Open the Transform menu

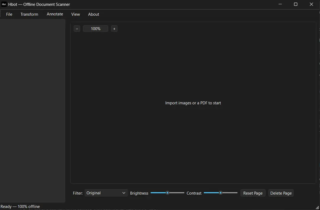(29, 14)
